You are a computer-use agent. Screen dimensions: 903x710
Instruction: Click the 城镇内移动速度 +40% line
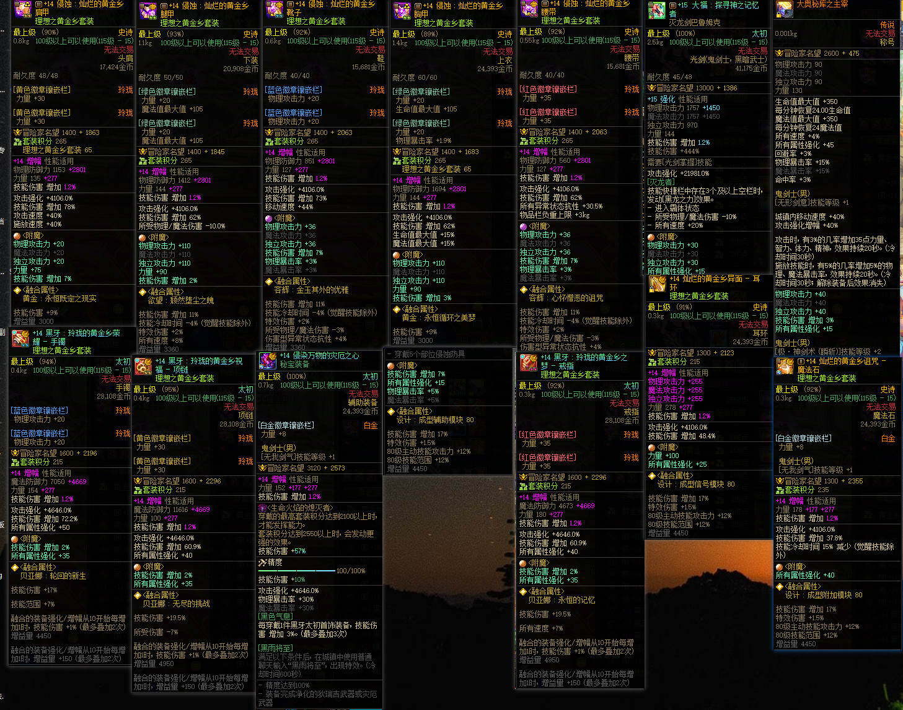click(x=810, y=217)
